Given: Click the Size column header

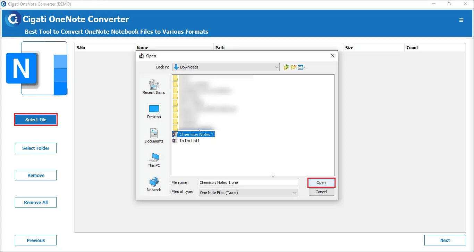Looking at the screenshot, I should pyautogui.click(x=374, y=48).
